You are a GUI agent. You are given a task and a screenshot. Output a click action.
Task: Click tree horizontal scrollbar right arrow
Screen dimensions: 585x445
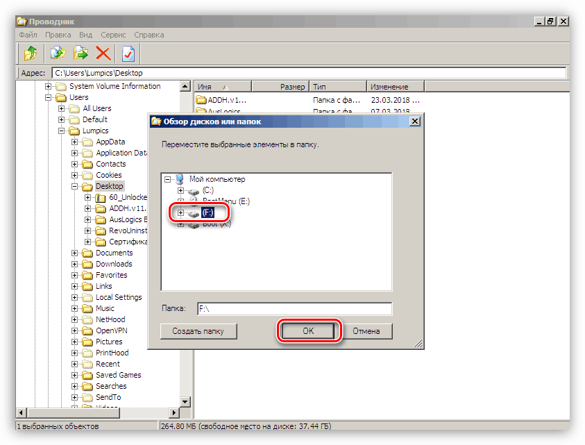[174, 412]
